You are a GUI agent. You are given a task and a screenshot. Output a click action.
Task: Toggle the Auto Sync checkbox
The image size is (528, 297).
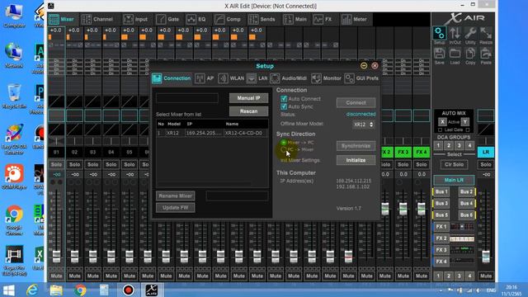point(284,106)
